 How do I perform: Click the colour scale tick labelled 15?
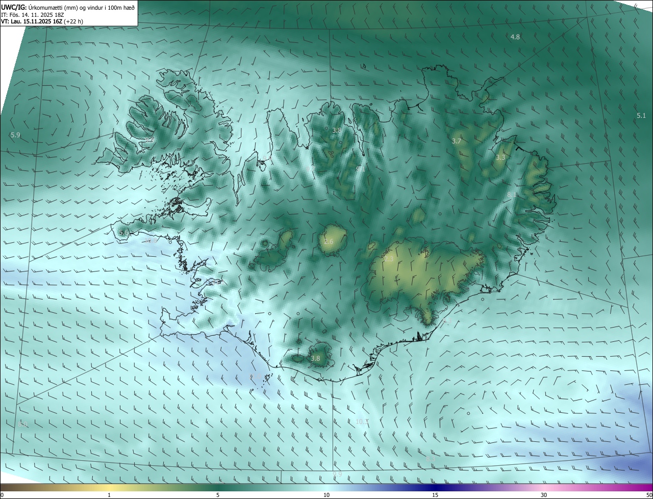(x=435, y=495)
